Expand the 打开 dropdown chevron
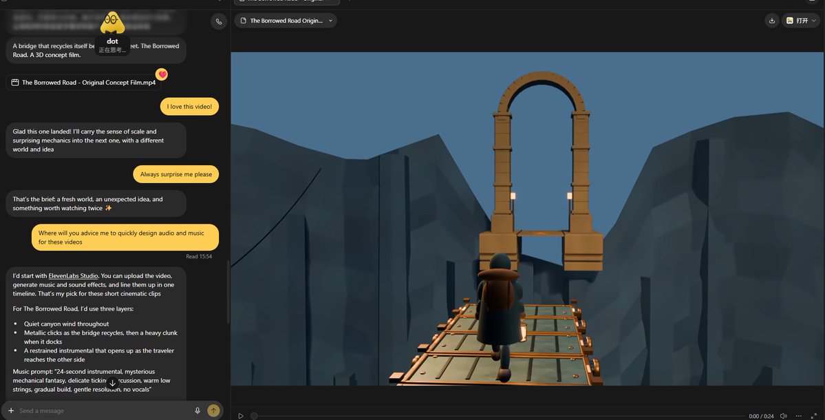Screen dimensions: 825x420 tap(815, 21)
